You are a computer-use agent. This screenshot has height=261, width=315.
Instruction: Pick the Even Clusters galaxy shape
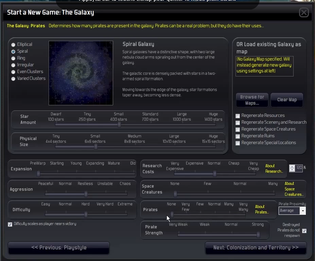coord(13,72)
